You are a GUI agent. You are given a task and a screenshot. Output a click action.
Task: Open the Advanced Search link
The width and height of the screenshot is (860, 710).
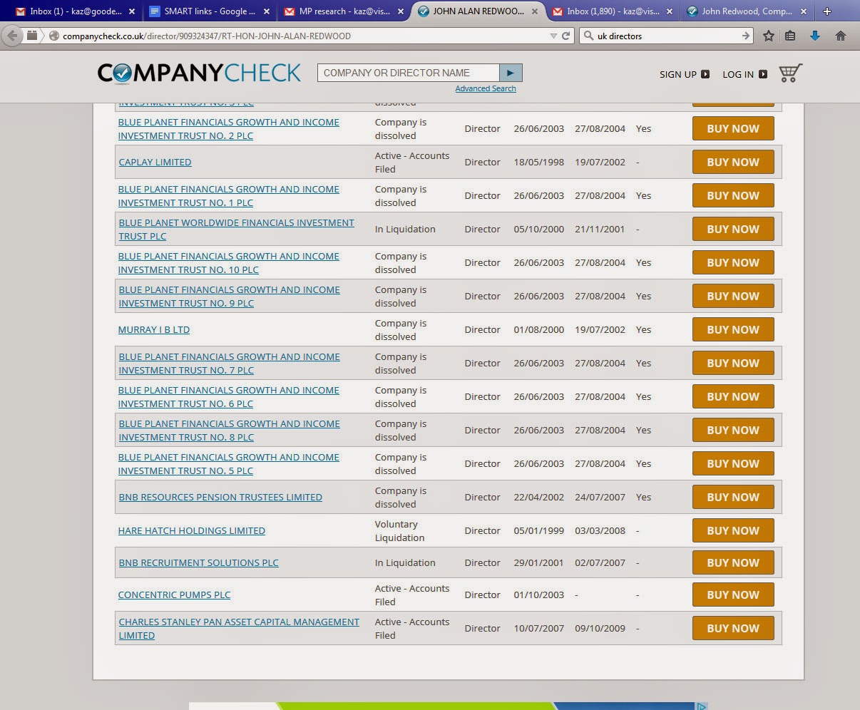coord(486,88)
